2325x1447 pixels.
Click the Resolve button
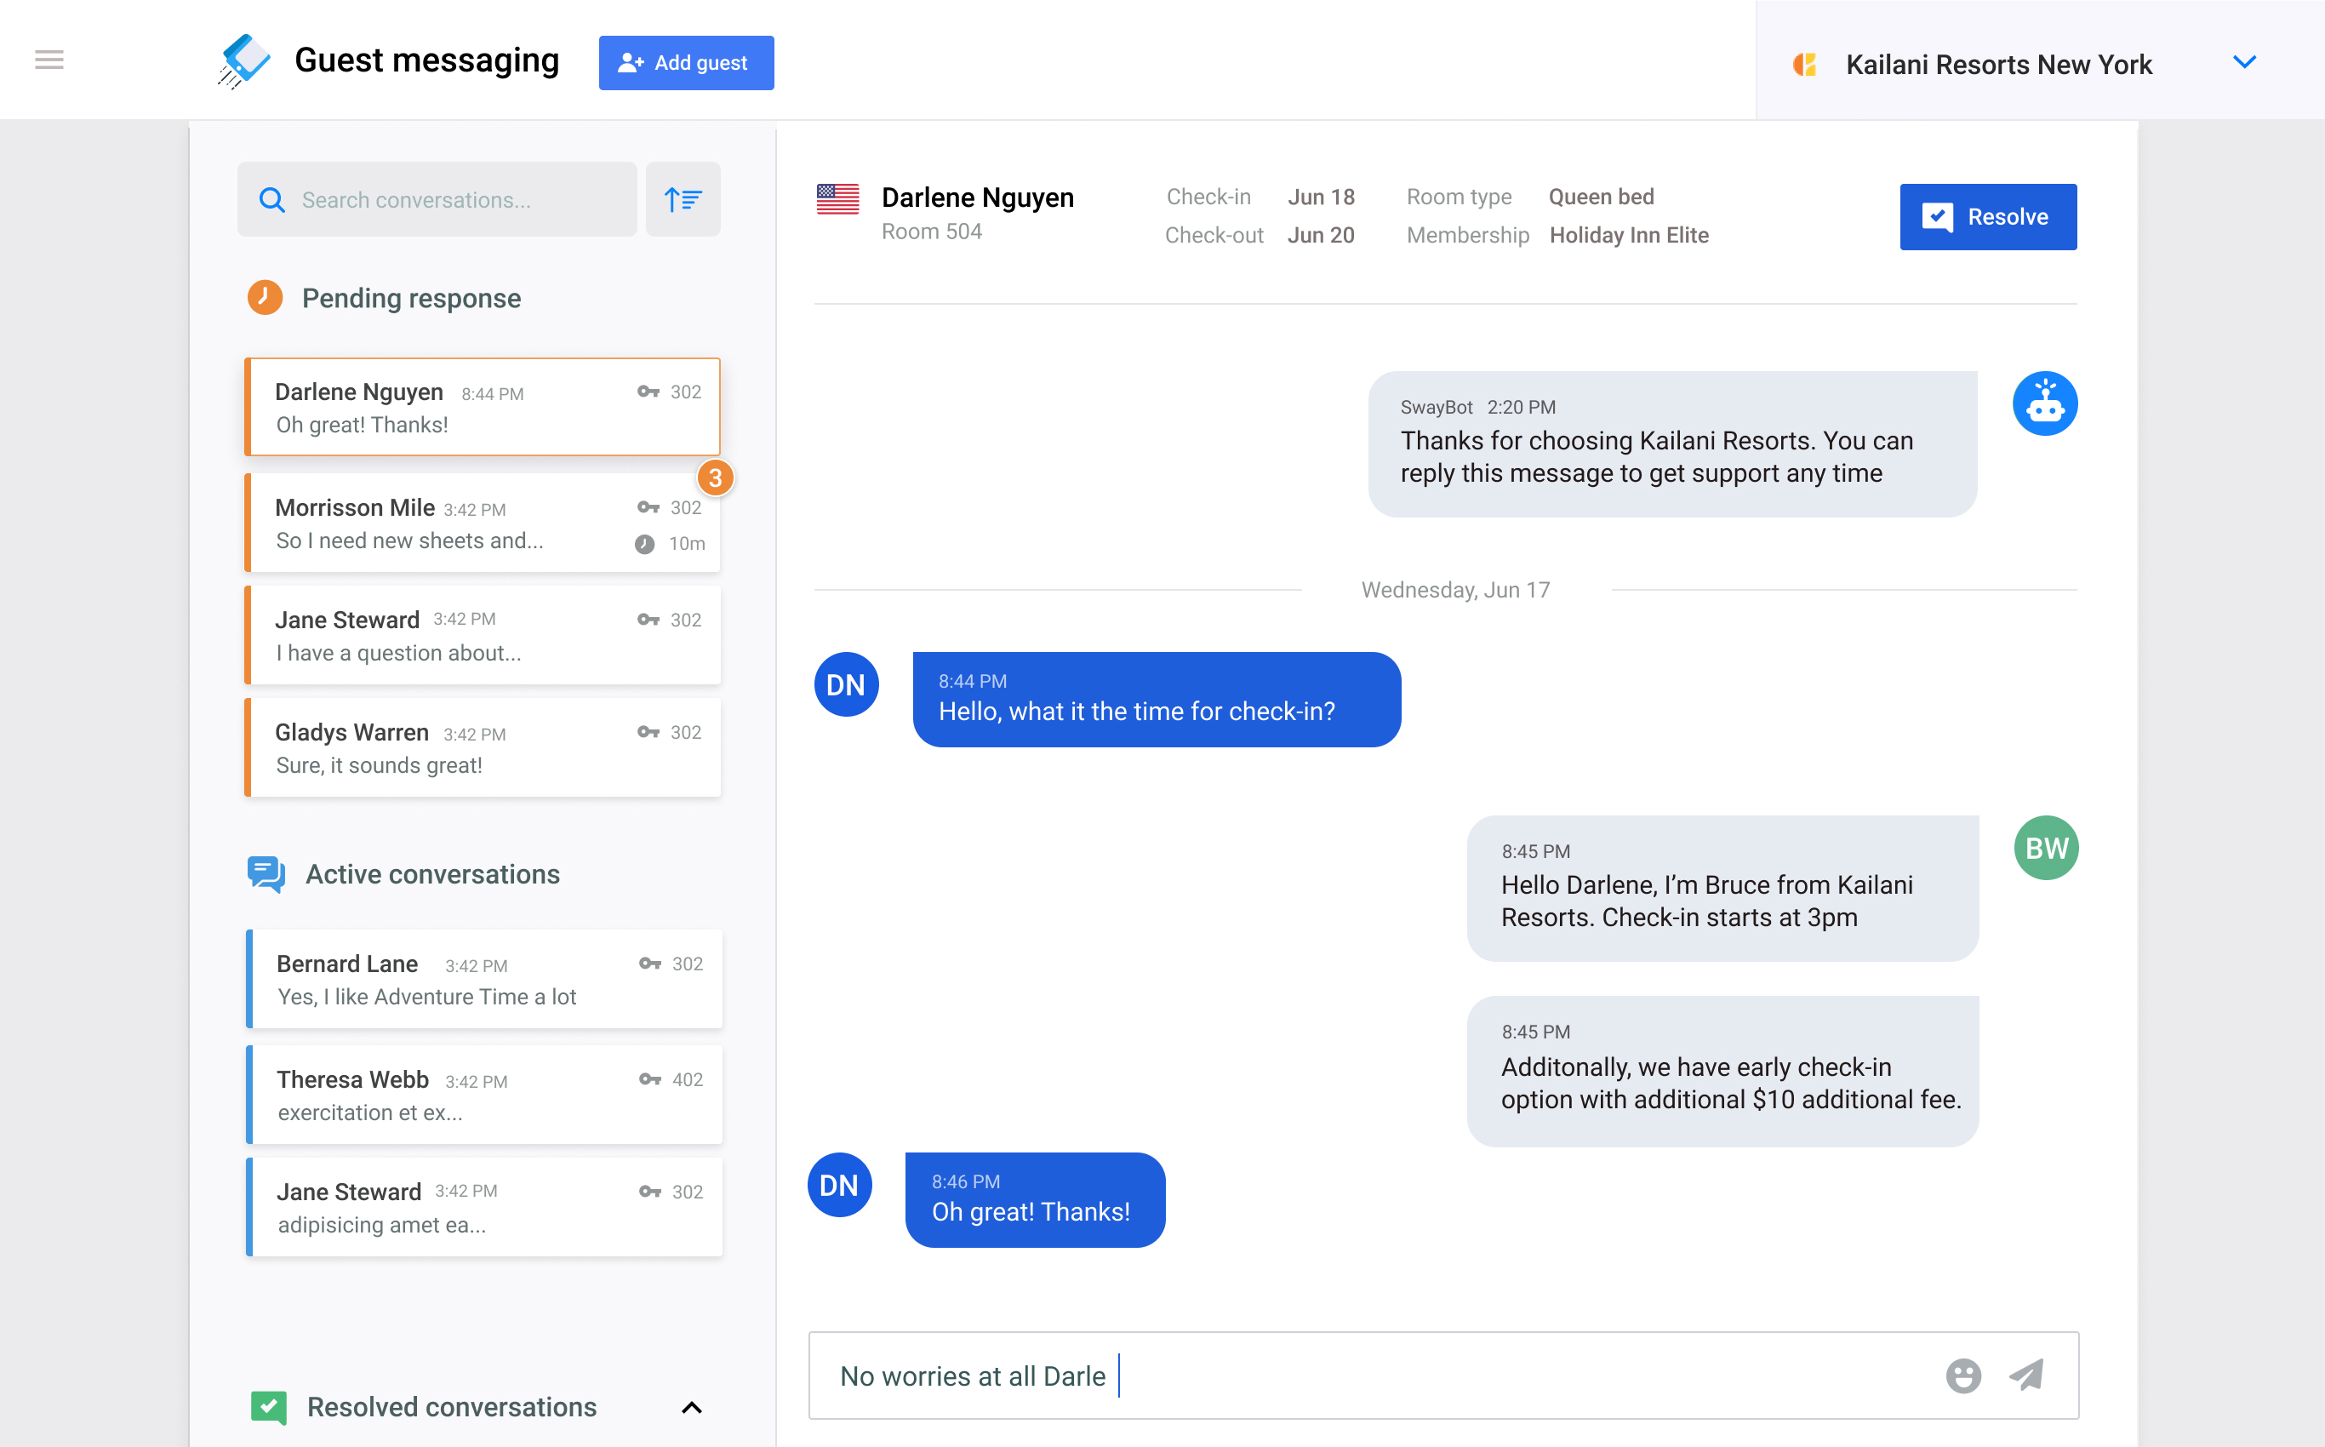(x=1987, y=216)
